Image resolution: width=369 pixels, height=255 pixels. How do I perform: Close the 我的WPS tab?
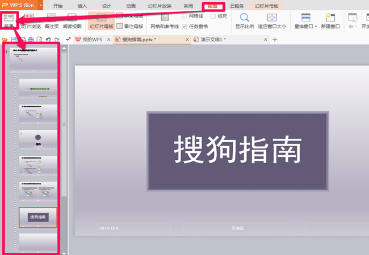pos(108,40)
